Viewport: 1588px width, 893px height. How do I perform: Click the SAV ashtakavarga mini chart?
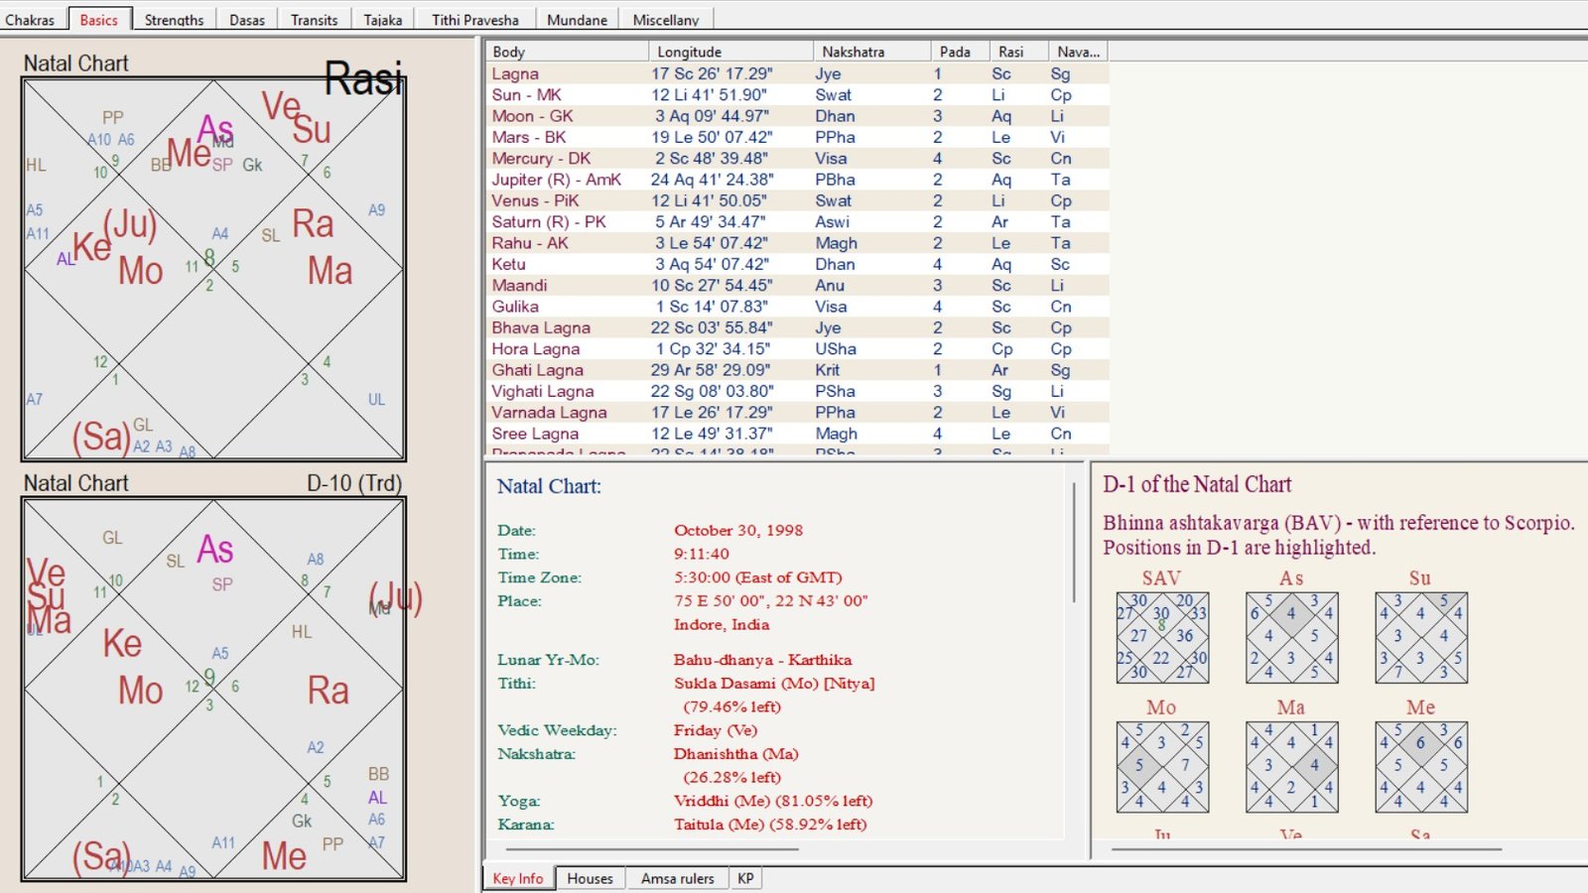(x=1162, y=638)
